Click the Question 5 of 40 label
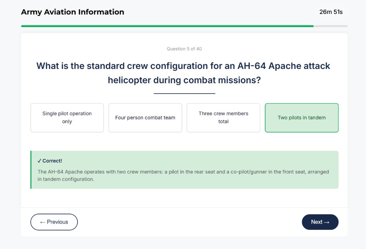 [x=184, y=49]
